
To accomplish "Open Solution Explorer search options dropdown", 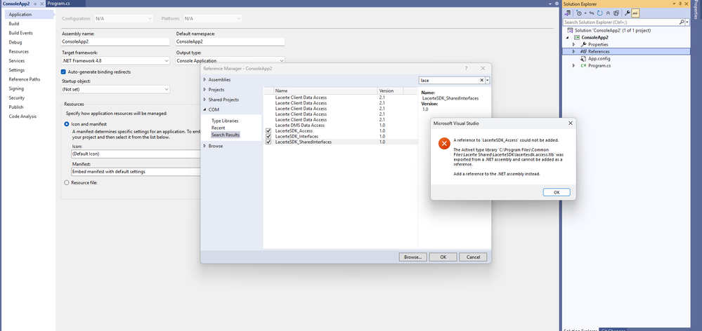I will [688, 22].
